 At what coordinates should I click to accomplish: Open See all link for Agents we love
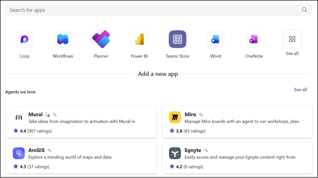tap(301, 90)
